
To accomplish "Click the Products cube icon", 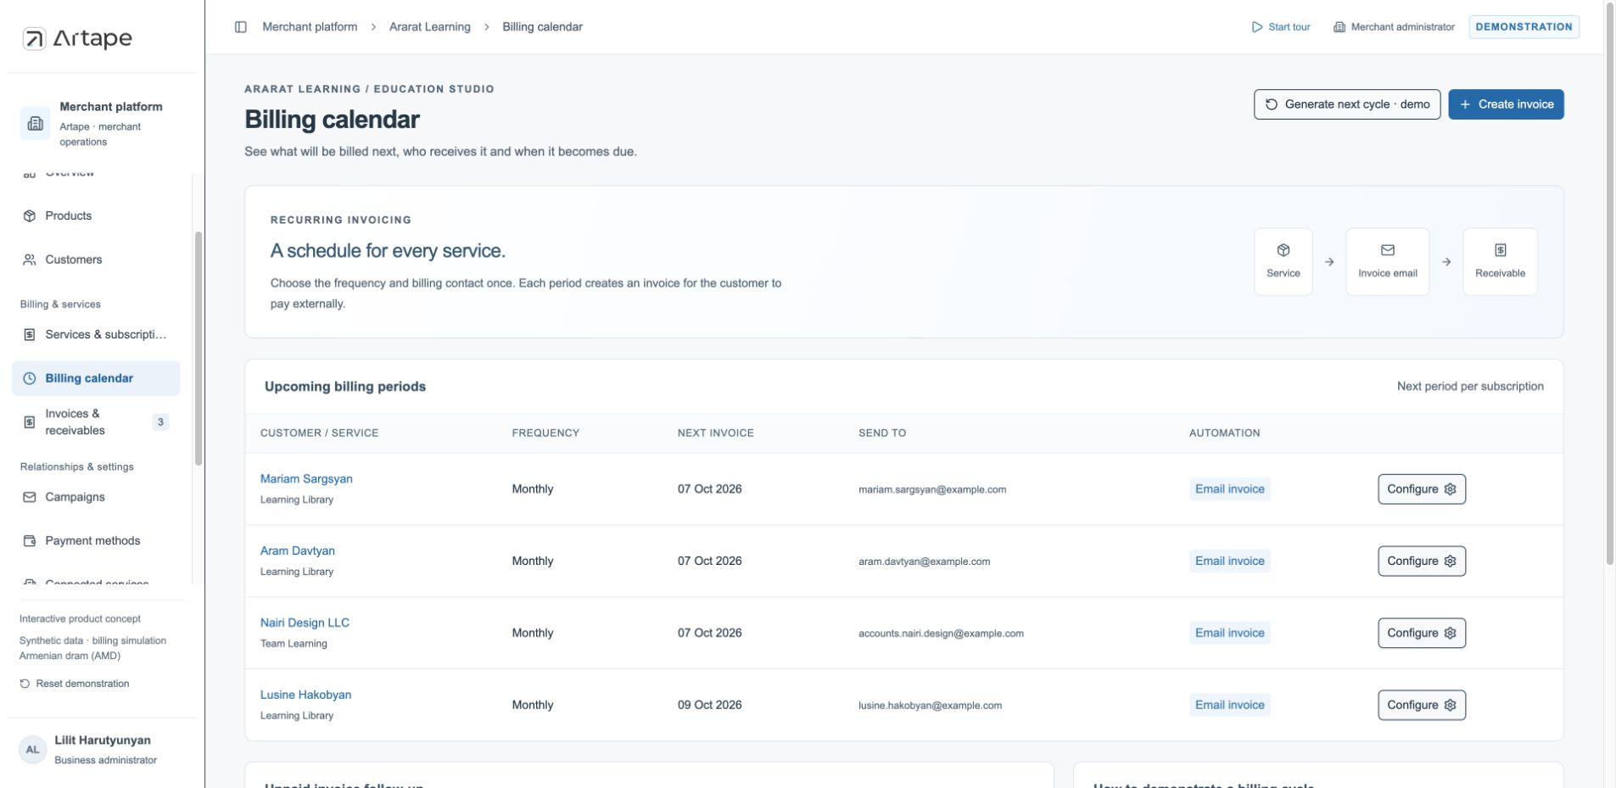I will coord(30,216).
